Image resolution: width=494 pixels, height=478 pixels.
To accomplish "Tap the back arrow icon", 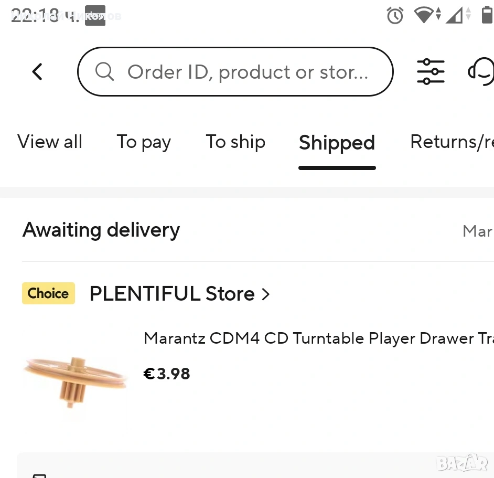I will (37, 71).
